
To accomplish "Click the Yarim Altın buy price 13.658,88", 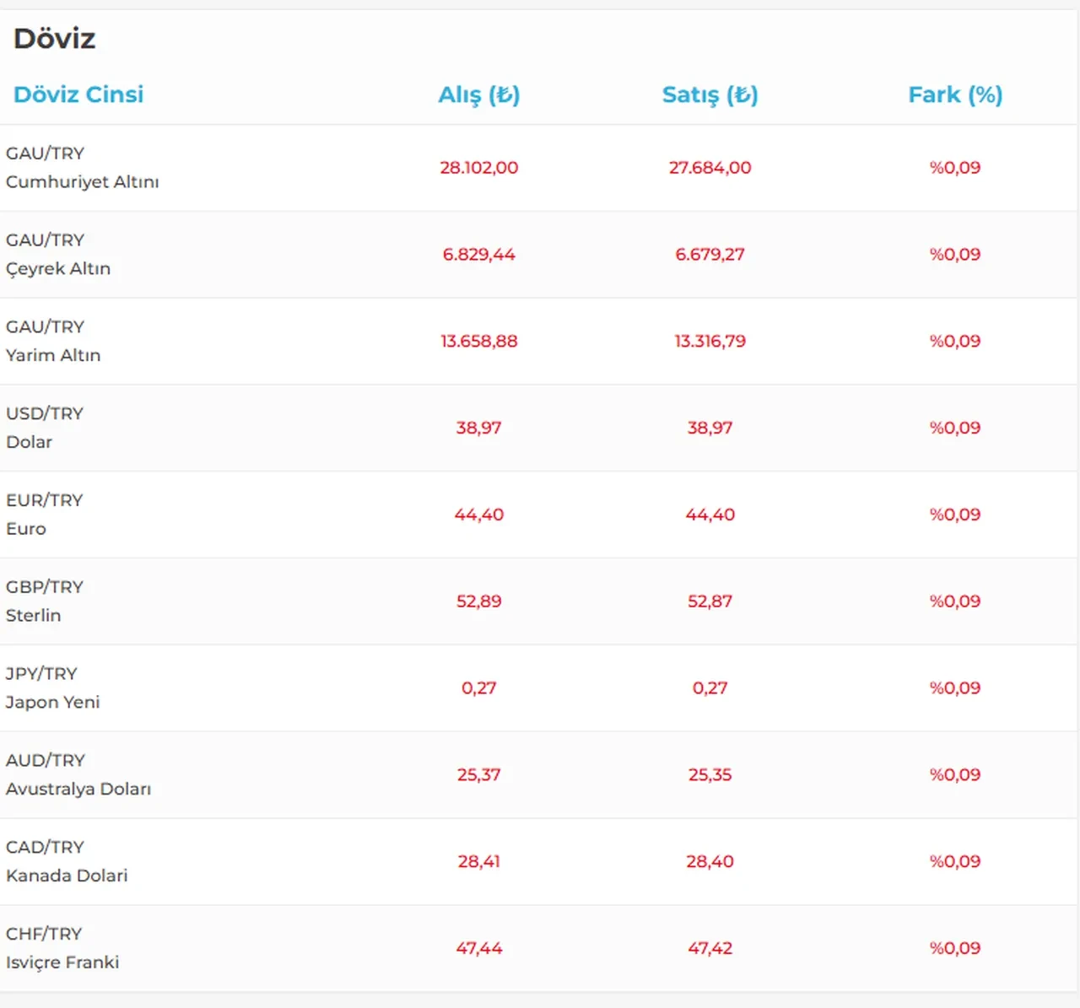I will tap(478, 342).
